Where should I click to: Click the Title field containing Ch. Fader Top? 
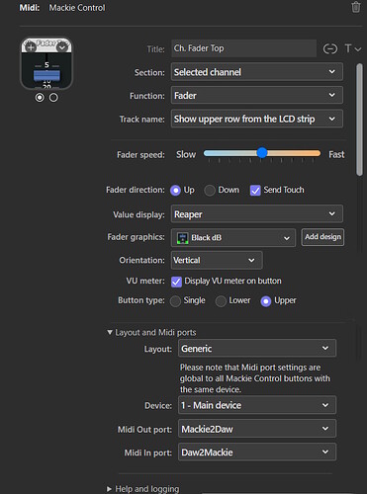pyautogui.click(x=243, y=48)
